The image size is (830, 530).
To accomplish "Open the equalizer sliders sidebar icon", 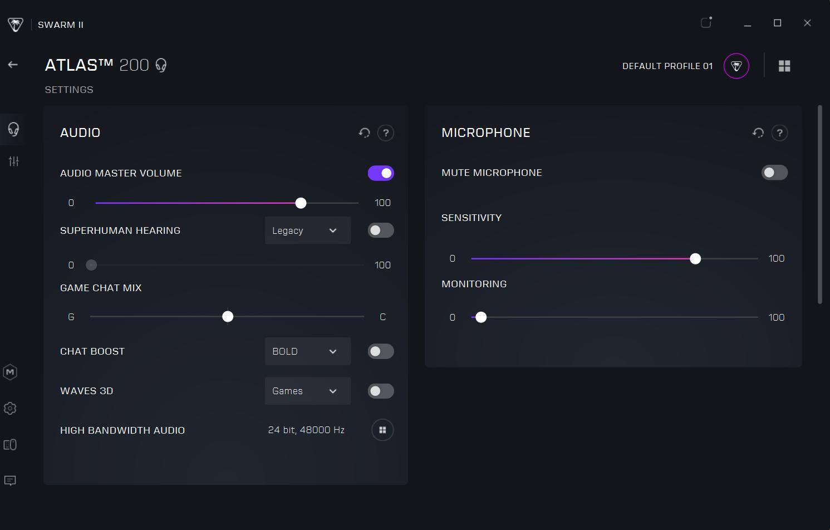I will pyautogui.click(x=13, y=161).
